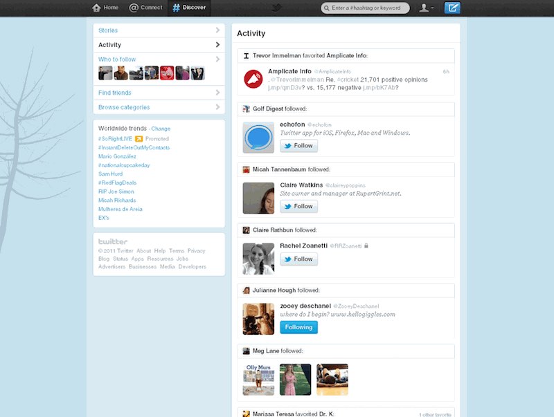Click Golf Digest's small avatar icon
Image resolution: width=554 pixels, height=417 pixels.
click(x=247, y=109)
